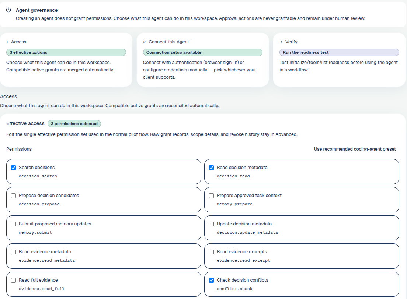Select the evidence.read_excerpt code label
Image resolution: width=407 pixels, height=299 pixels.
(243, 261)
